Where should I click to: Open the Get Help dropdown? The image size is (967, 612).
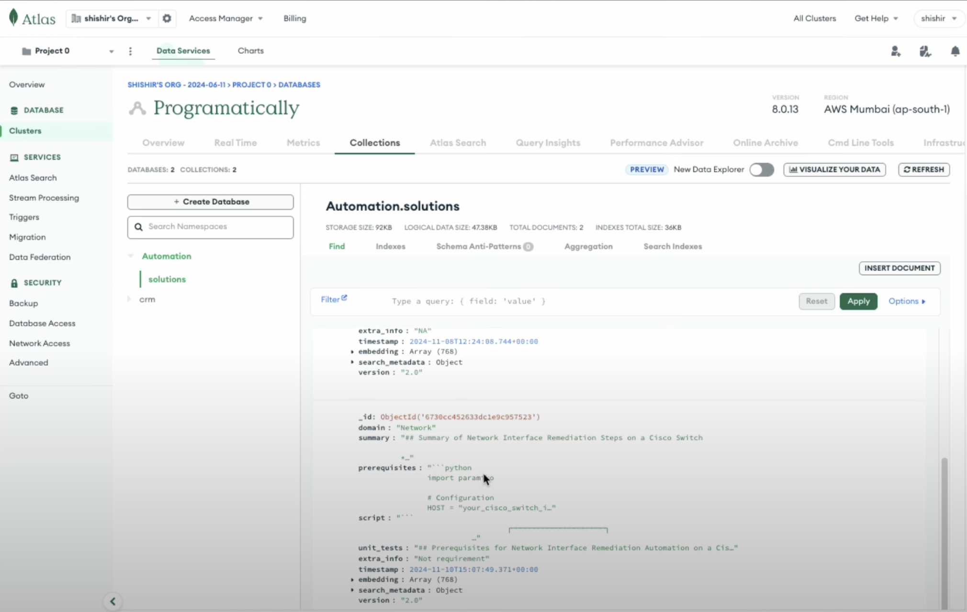pyautogui.click(x=876, y=18)
